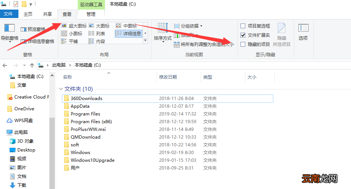The height and width of the screenshot is (189, 351).
Task: Select 此电脑 in the sidebar
Action: pos(17,132)
